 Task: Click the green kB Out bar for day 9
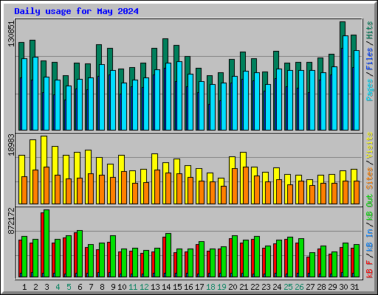pyautogui.click(x=113, y=257)
